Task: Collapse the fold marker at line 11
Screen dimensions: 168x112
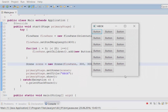Action: coord(6,23)
